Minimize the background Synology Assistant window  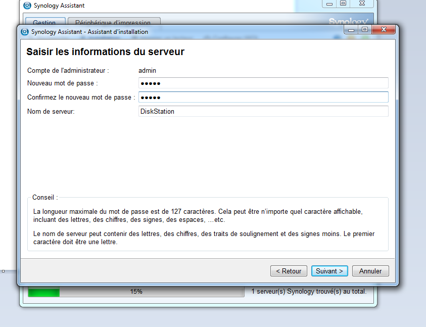tap(329, 4)
